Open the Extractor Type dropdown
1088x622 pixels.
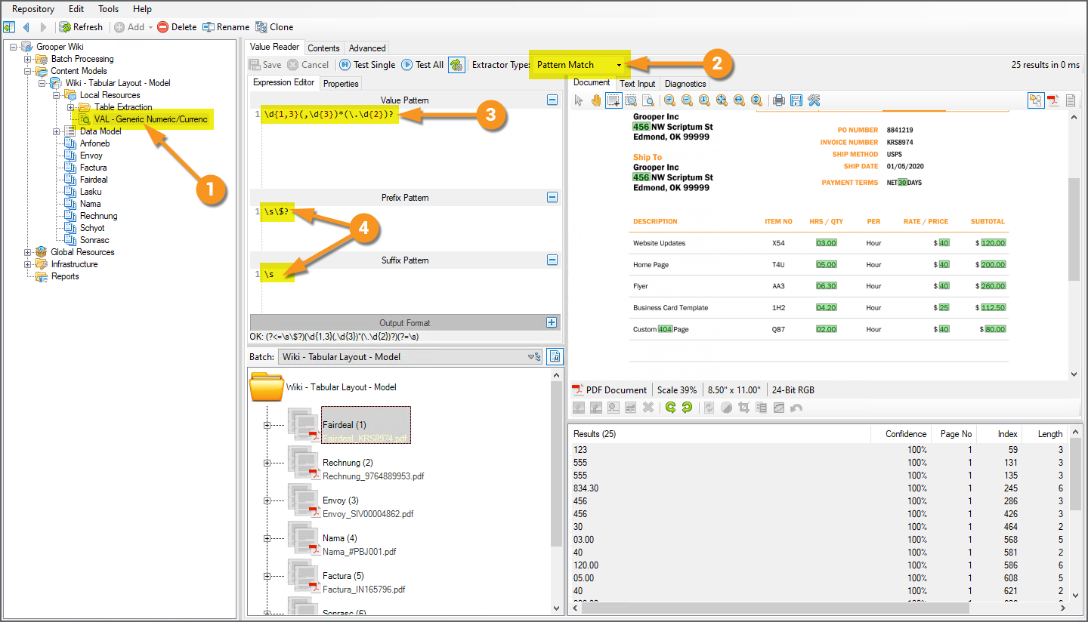point(619,65)
